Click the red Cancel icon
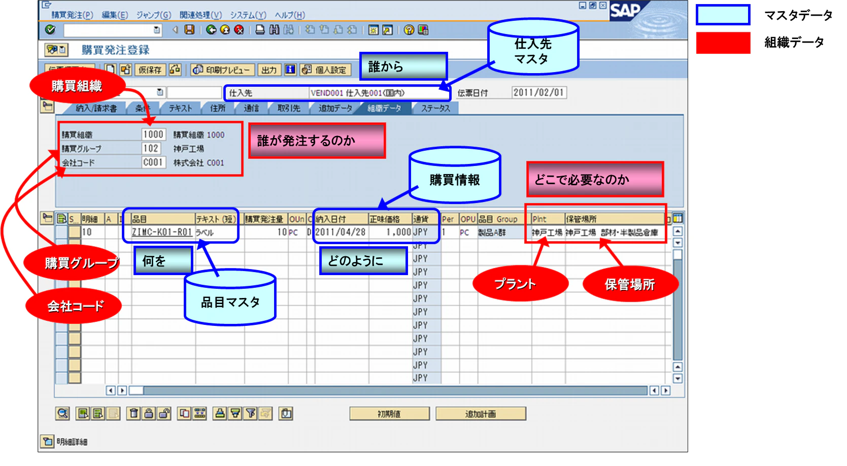This screenshot has width=847, height=466. [239, 29]
